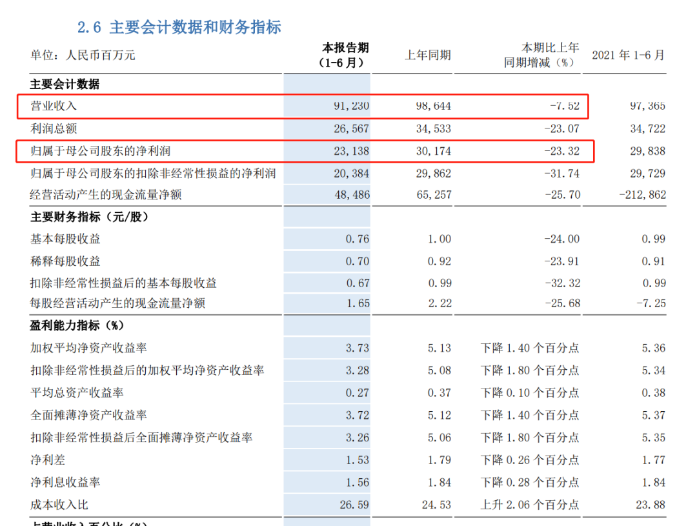Click the 下降 0.10 个百分点 cell
This screenshot has width=697, height=526.
click(530, 393)
